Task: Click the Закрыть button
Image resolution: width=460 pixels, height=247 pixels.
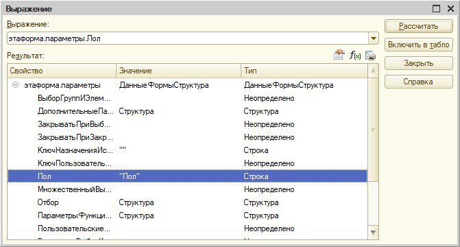Action: (x=419, y=63)
